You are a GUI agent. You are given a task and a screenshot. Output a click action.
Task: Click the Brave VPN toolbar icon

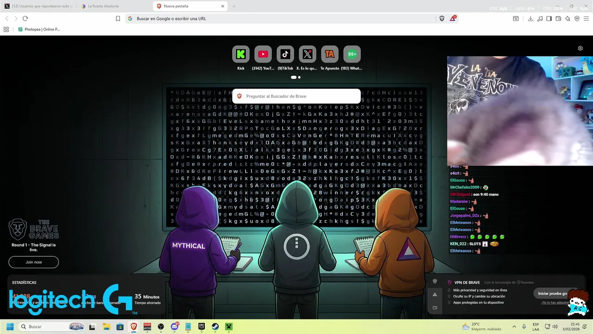[577, 19]
